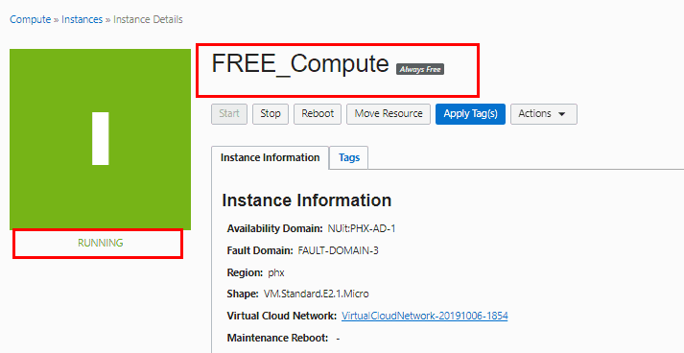
Task: Expand the Actions dropdown
Action: coord(544,114)
